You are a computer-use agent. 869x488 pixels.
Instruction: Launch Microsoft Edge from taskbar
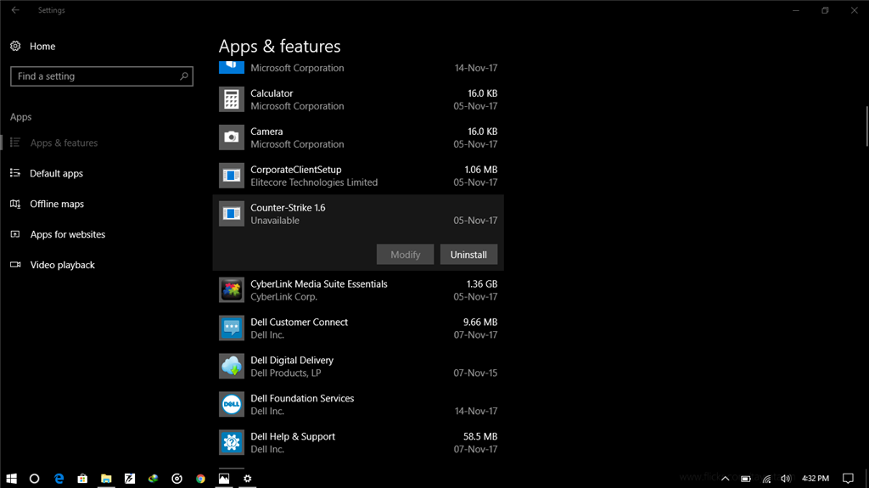(59, 478)
